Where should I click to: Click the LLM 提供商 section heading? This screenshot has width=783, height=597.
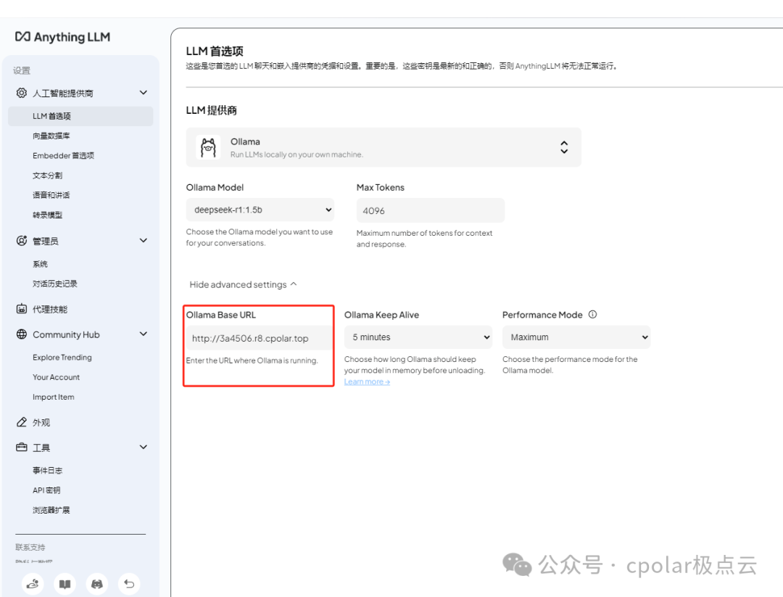click(211, 110)
